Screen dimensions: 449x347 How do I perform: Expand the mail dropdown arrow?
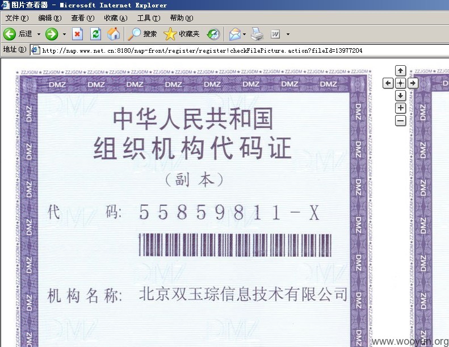point(244,35)
